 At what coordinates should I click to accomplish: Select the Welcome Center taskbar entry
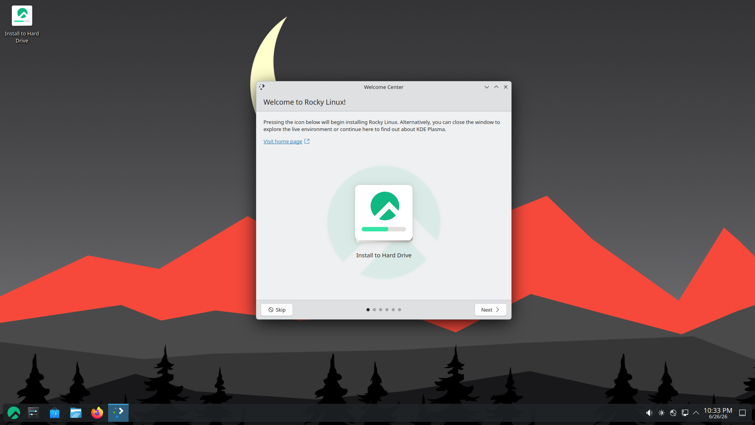(x=118, y=413)
